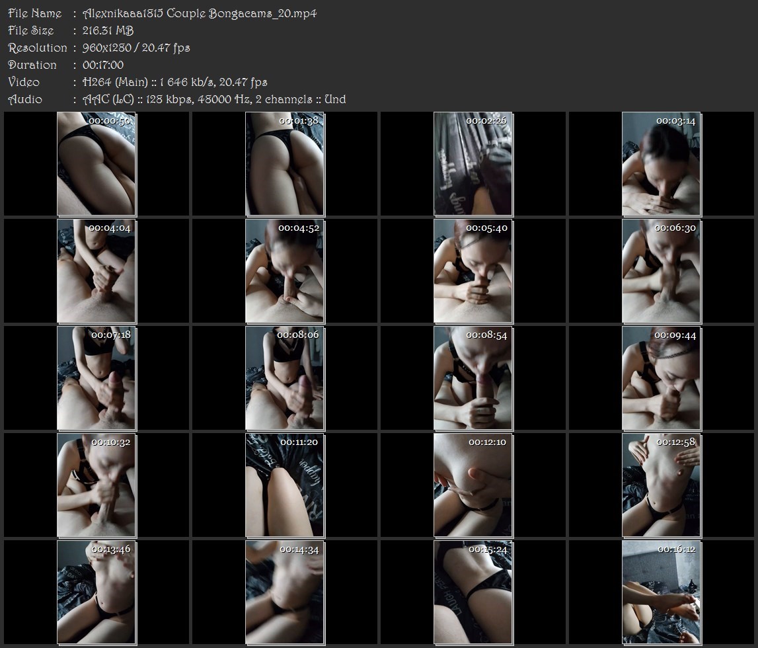
Task: Select the Resolution value text
Action: 136,48
